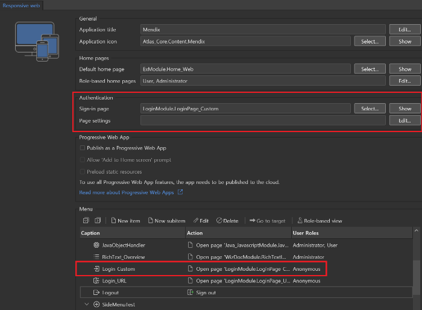Click the menu list scroll up arrow

(x=417, y=230)
